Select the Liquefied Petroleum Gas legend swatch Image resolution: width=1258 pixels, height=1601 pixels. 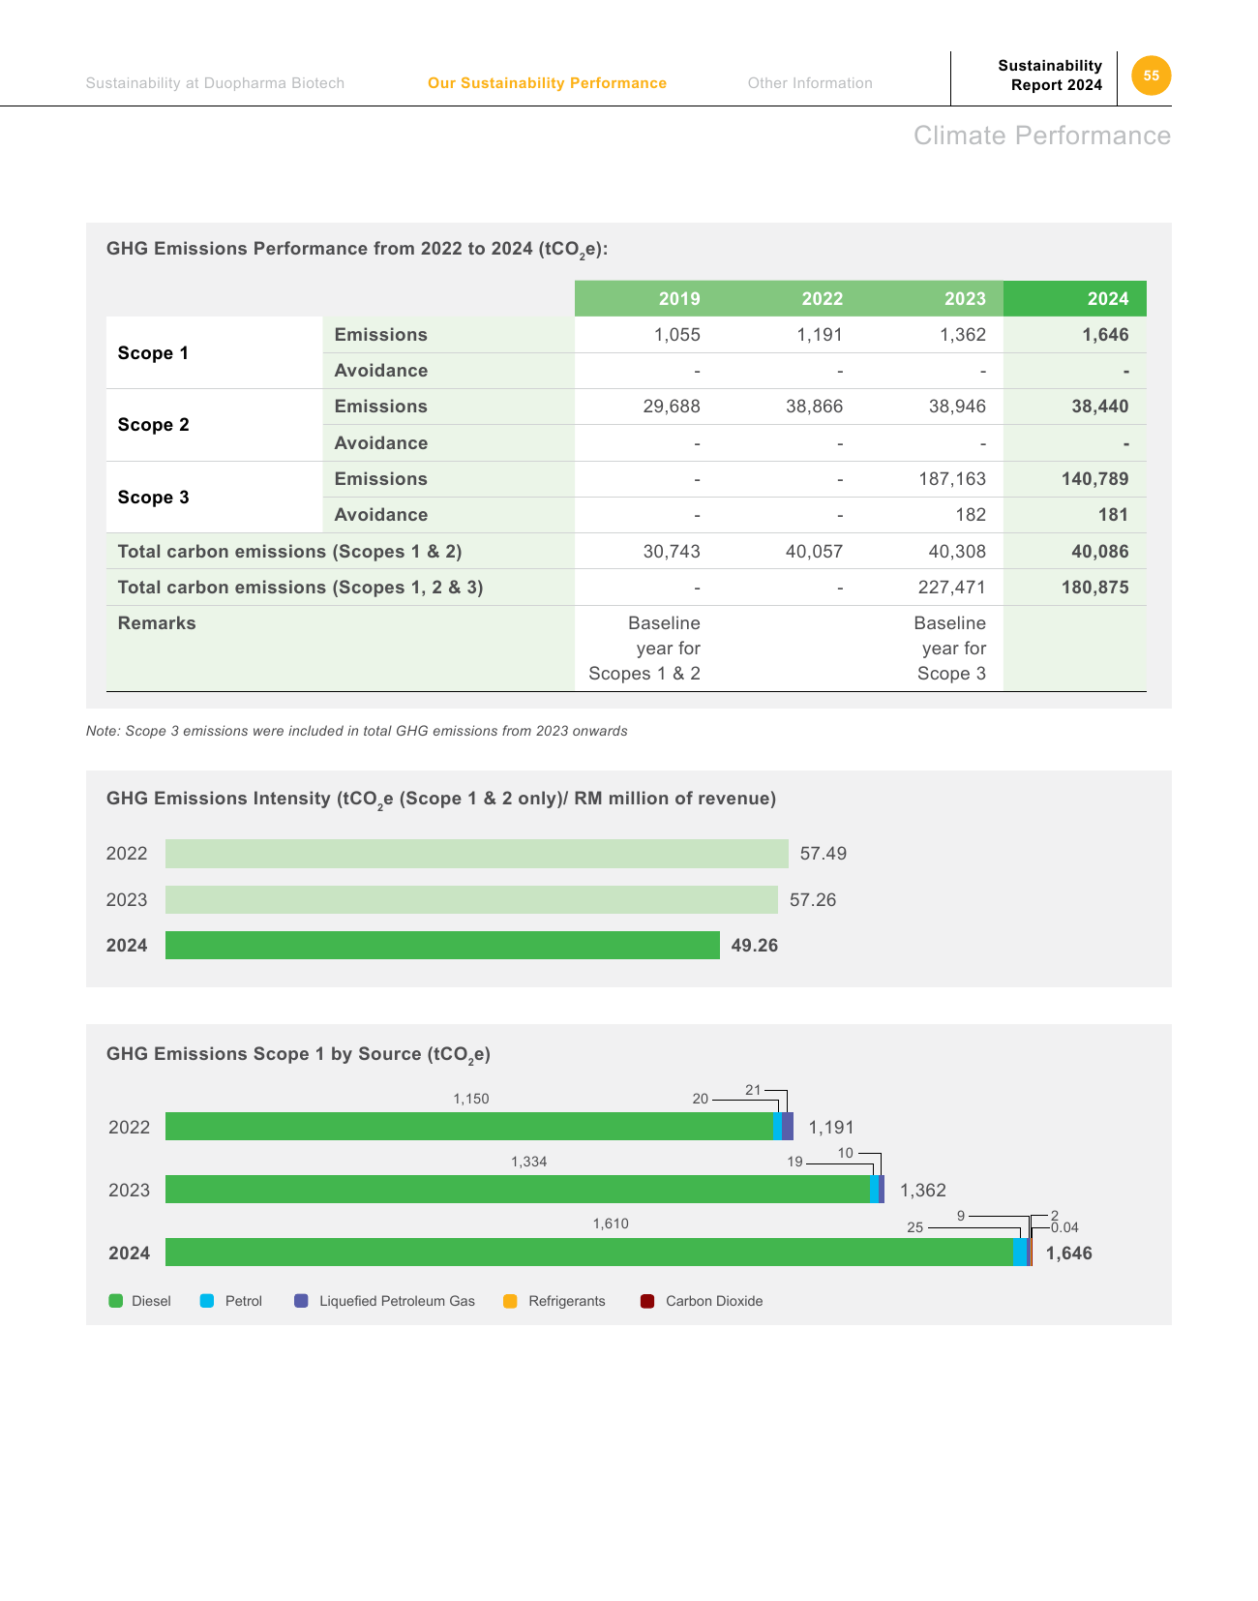301,1301
